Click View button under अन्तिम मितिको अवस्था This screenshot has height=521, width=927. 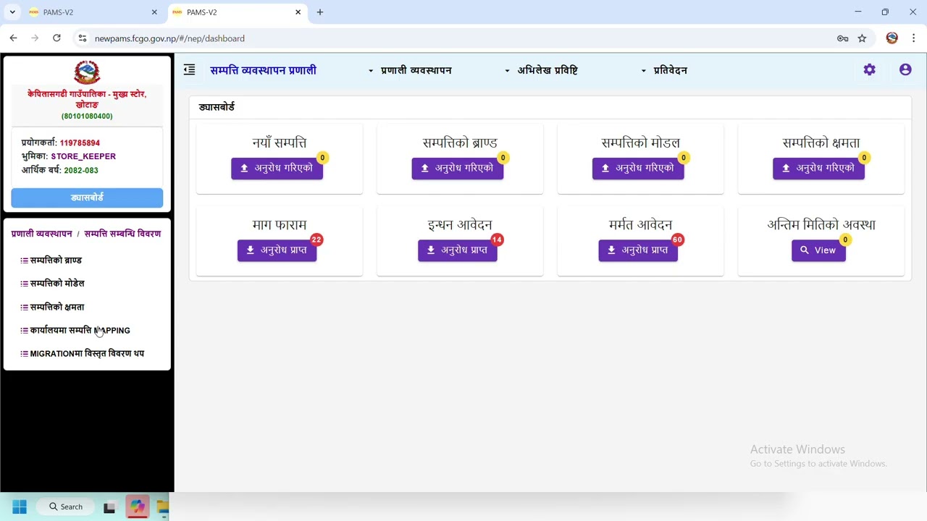click(818, 250)
